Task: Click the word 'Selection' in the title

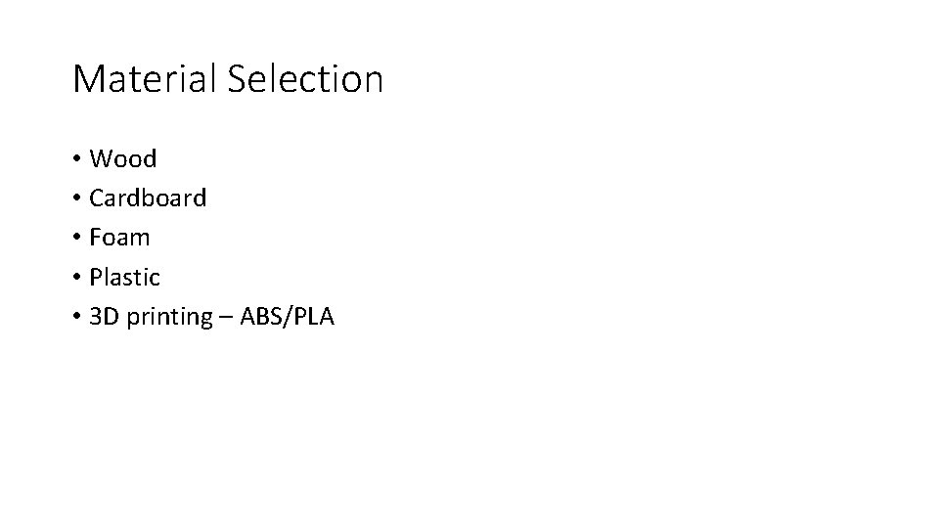Action: point(305,78)
